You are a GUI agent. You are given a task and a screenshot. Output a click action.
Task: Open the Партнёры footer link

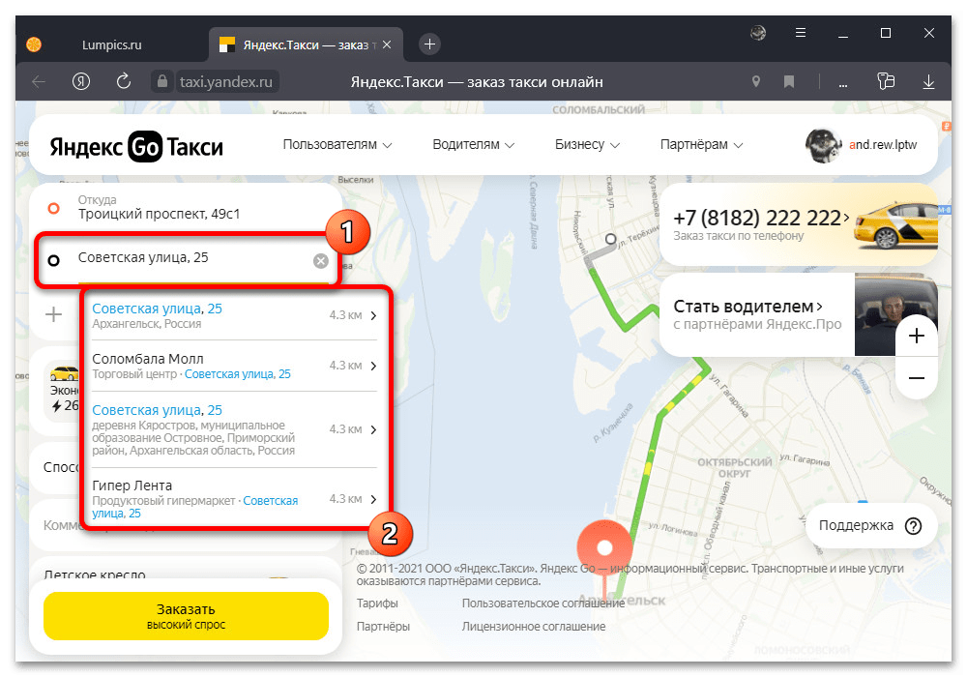383,627
